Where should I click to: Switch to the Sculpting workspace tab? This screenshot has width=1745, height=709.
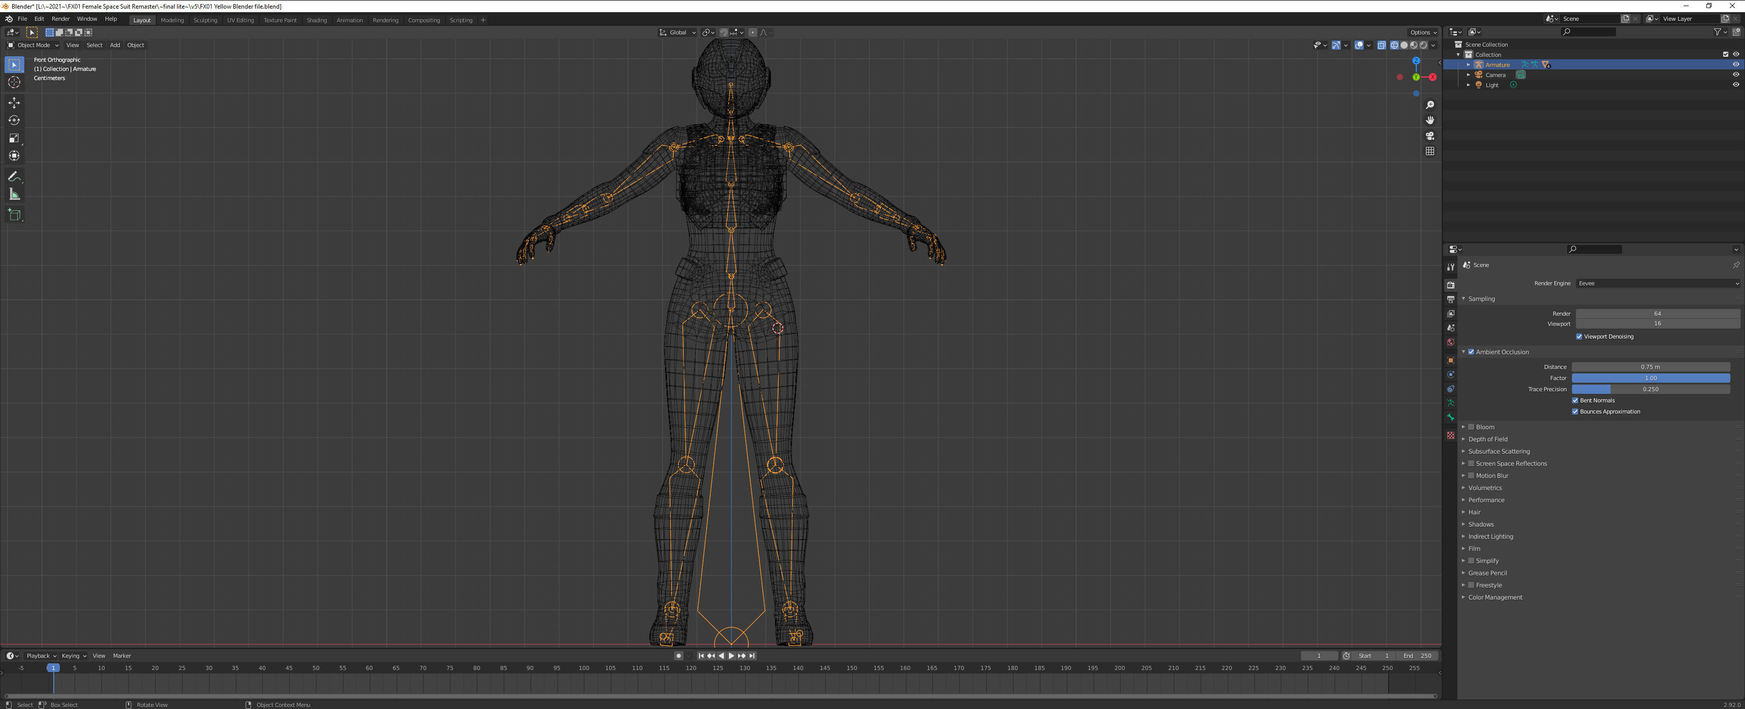(x=205, y=20)
